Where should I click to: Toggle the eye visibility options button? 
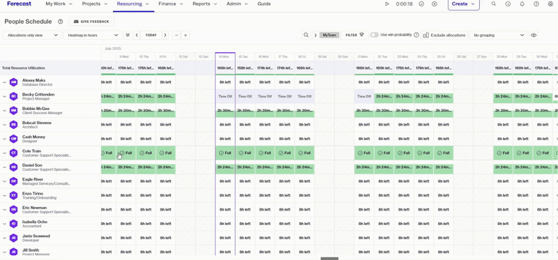pos(534,36)
